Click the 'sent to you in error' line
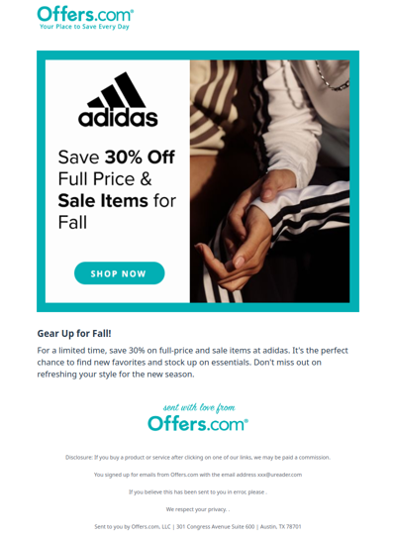The width and height of the screenshot is (396, 540). tap(198, 491)
